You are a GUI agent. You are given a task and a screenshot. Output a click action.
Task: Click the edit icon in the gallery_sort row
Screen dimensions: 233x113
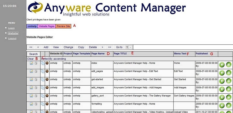coord(31,96)
